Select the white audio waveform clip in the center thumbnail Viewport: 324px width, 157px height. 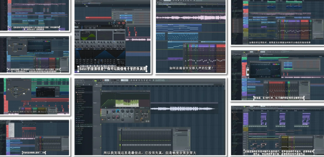coord(184,109)
